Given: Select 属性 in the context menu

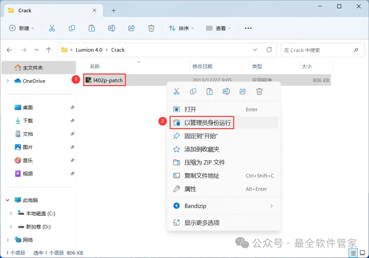Looking at the screenshot, I should pos(223,189).
